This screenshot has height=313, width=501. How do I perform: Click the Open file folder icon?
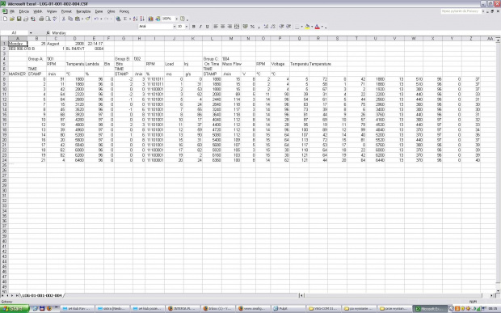pos(12,19)
